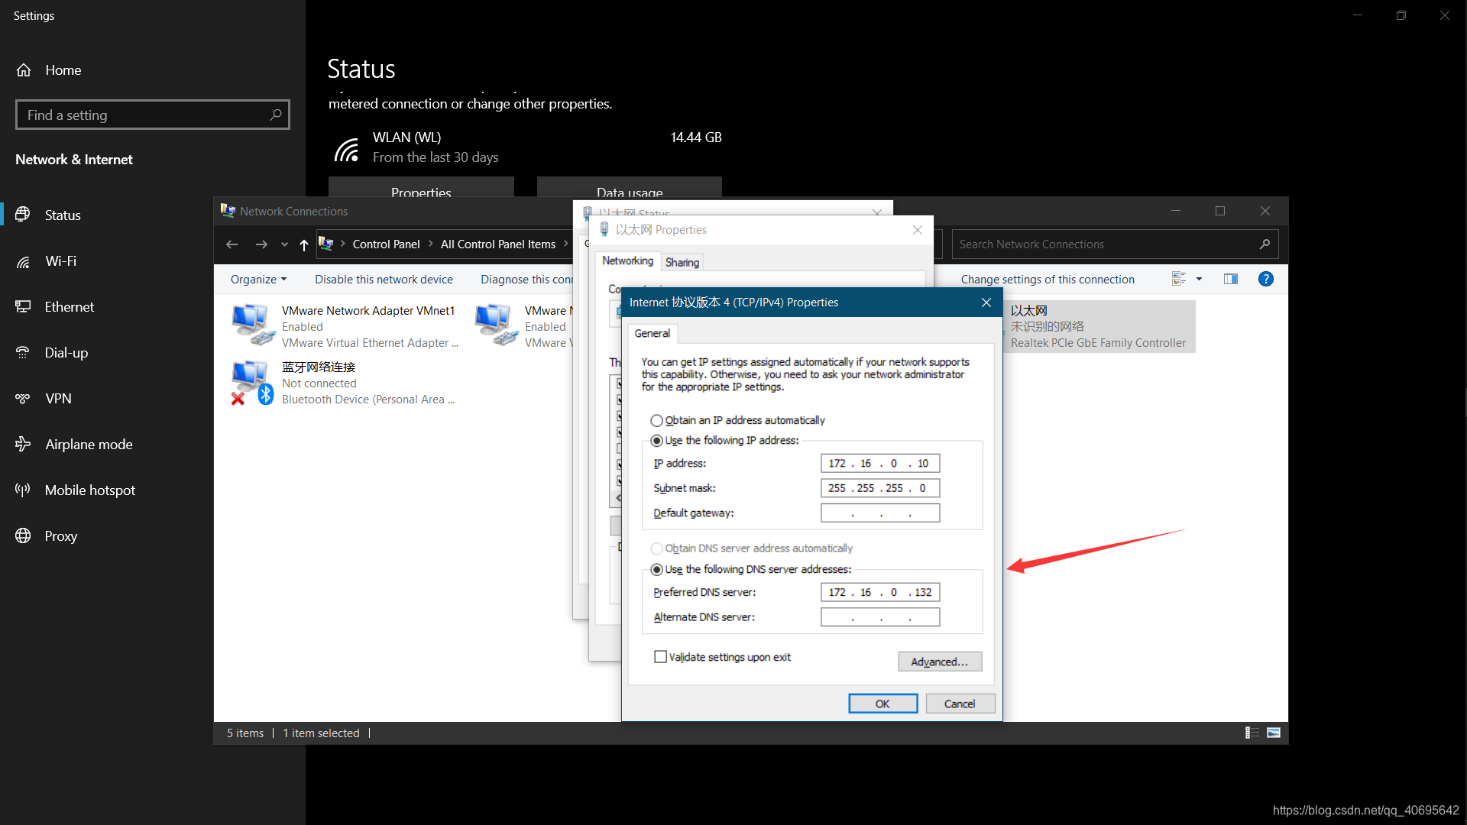Open recent locations dropdown arrow
This screenshot has width=1467, height=825.
point(284,244)
